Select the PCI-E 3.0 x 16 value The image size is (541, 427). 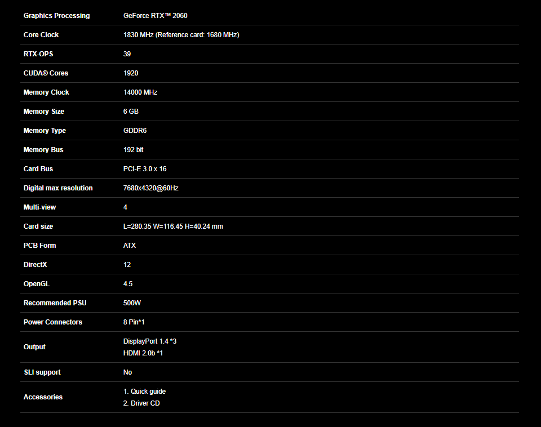pyautogui.click(x=145, y=169)
